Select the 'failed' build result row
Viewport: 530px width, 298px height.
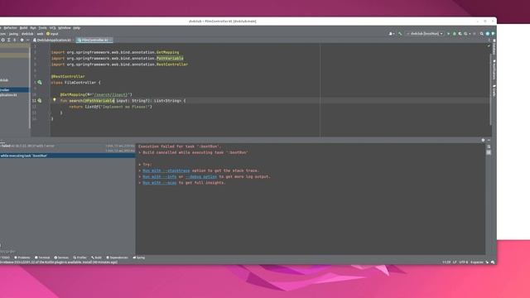pos(68,146)
